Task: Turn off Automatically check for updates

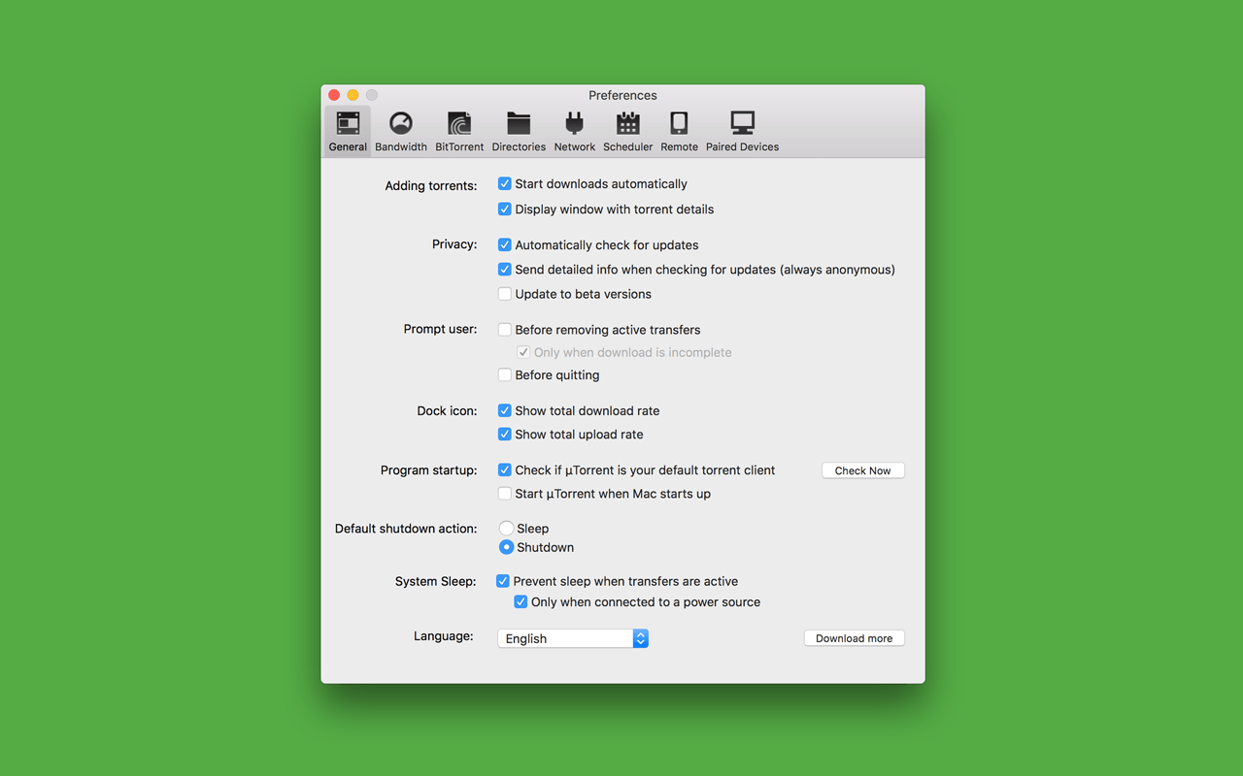Action: pyautogui.click(x=505, y=244)
